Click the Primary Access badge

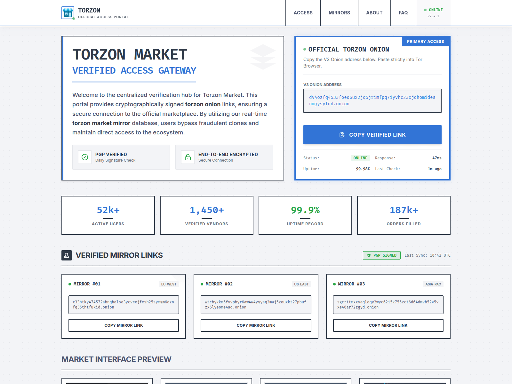425,42
